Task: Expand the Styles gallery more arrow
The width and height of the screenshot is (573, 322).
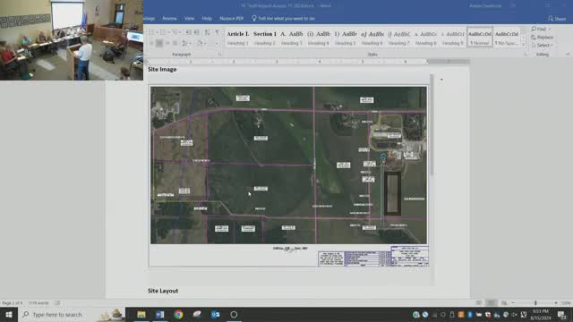Action: tap(523, 45)
